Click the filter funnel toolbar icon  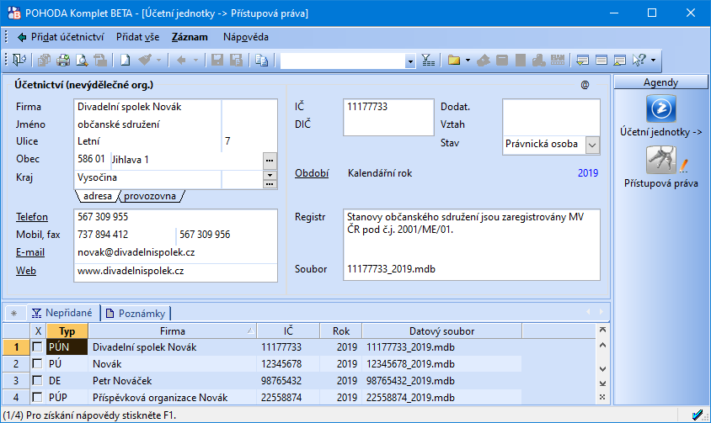click(x=428, y=61)
